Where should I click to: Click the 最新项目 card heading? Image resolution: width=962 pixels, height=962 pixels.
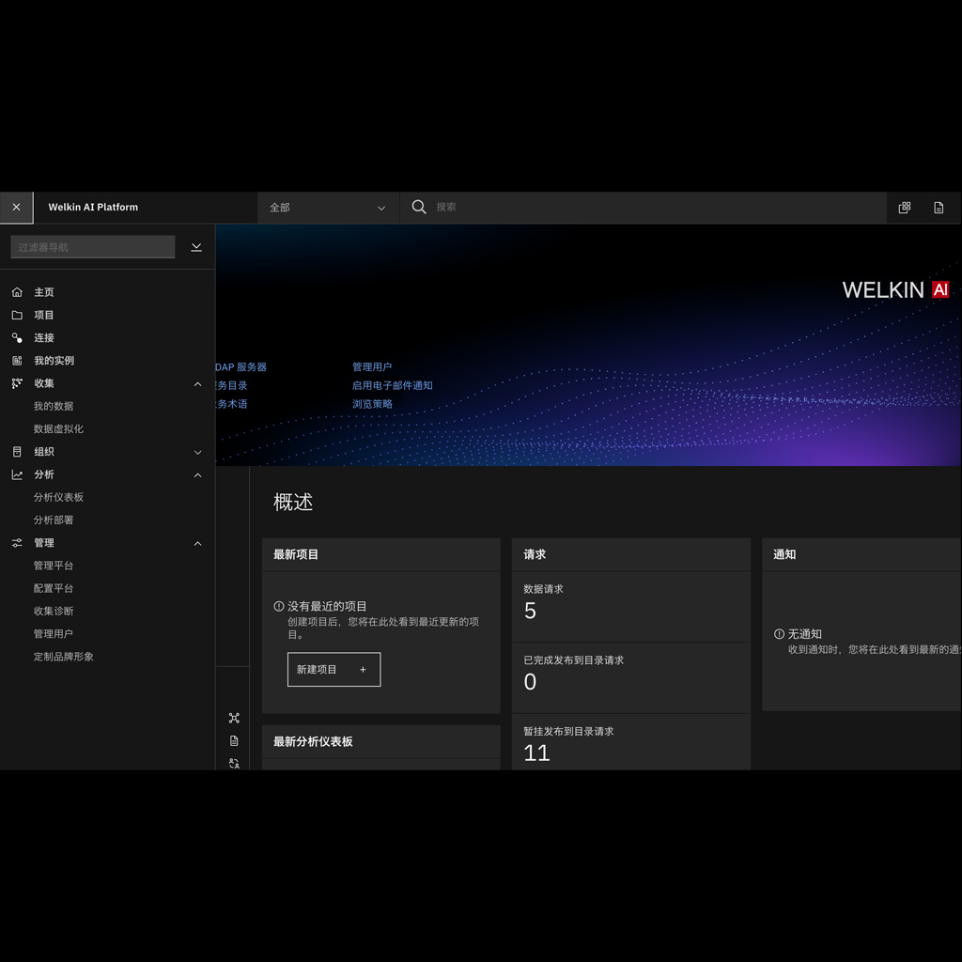point(296,554)
